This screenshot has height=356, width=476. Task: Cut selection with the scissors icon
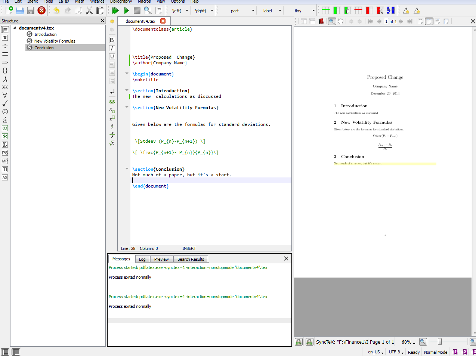[89, 10]
